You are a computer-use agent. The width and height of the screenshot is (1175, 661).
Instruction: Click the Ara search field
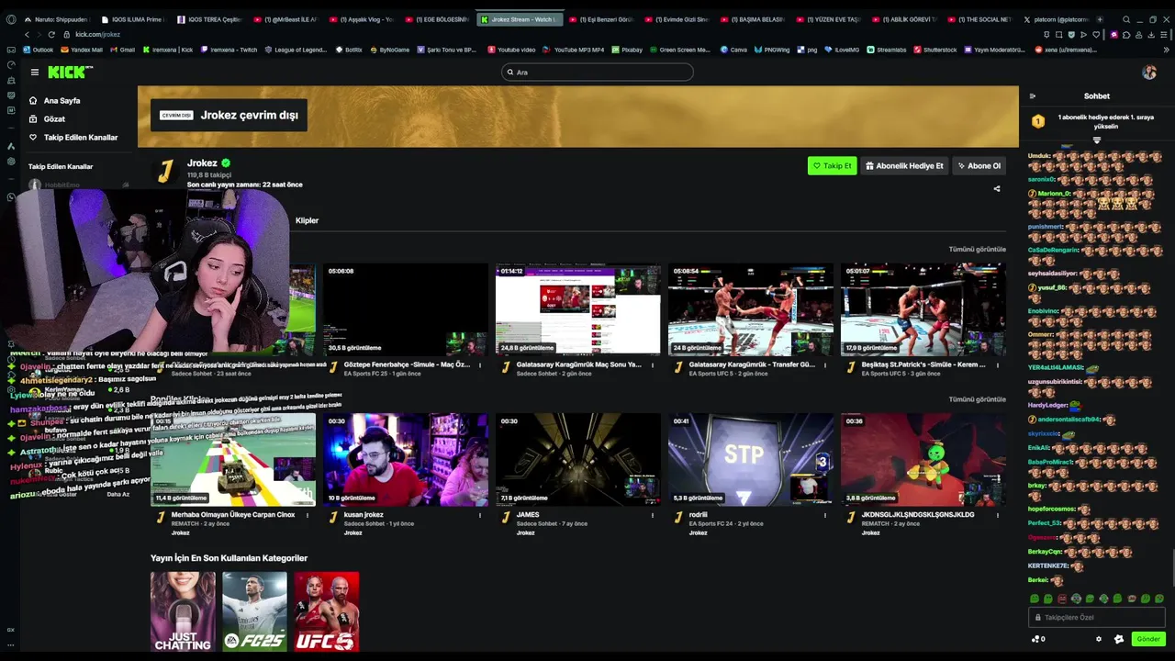(x=598, y=72)
